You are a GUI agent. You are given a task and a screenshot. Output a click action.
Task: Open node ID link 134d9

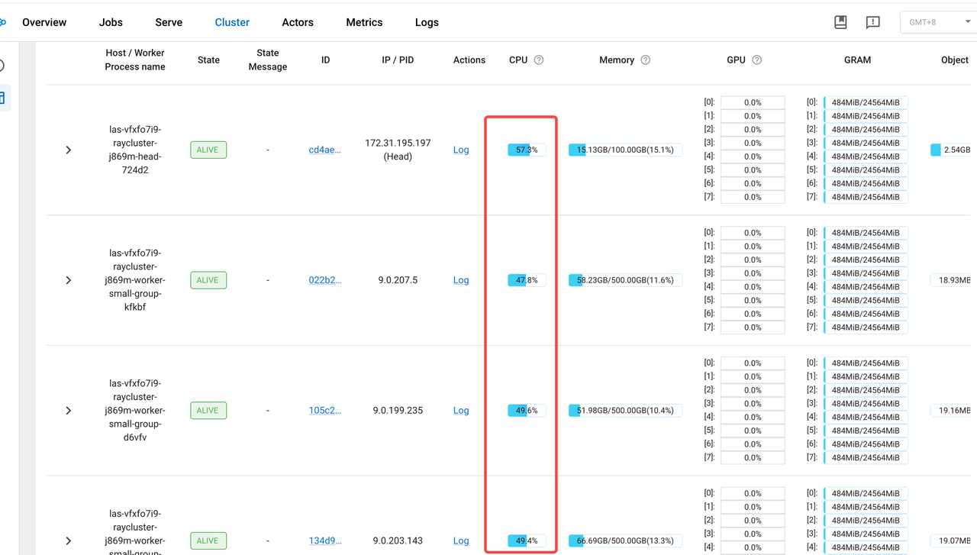click(x=325, y=540)
